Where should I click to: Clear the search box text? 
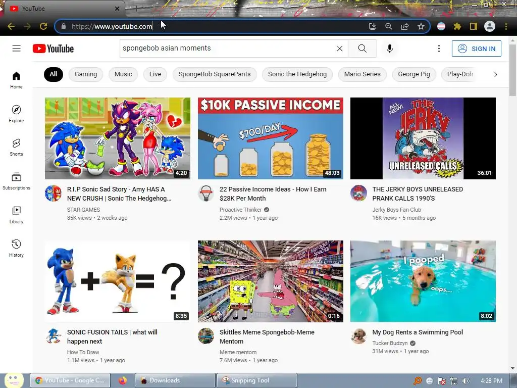point(340,48)
